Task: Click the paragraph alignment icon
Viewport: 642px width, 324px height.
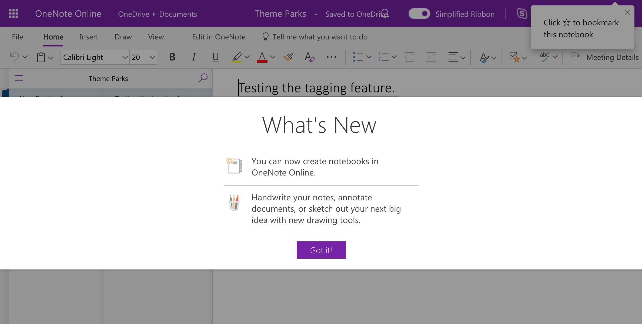Action: coord(453,57)
